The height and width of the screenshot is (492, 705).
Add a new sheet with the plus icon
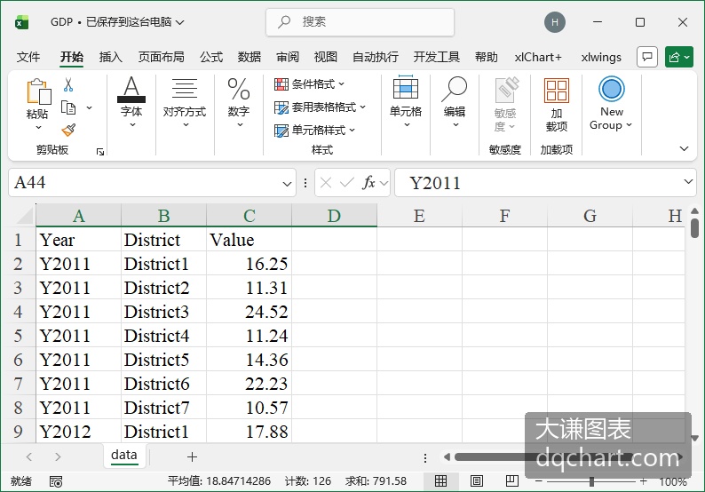point(192,457)
